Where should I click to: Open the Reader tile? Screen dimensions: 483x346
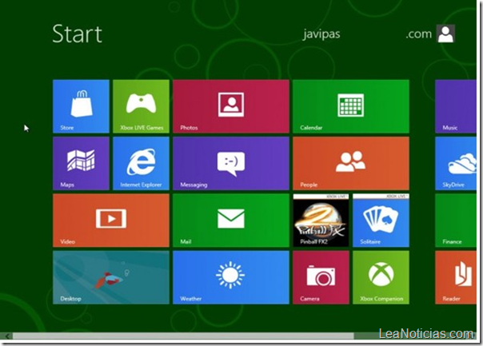click(x=456, y=277)
